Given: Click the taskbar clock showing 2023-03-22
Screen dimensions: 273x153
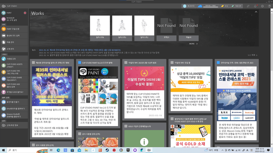Looking at the screenshot, I should click(x=259, y=150).
